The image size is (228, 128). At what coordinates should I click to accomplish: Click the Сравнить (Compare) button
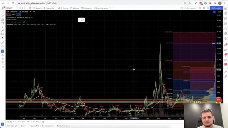click(x=37, y=8)
